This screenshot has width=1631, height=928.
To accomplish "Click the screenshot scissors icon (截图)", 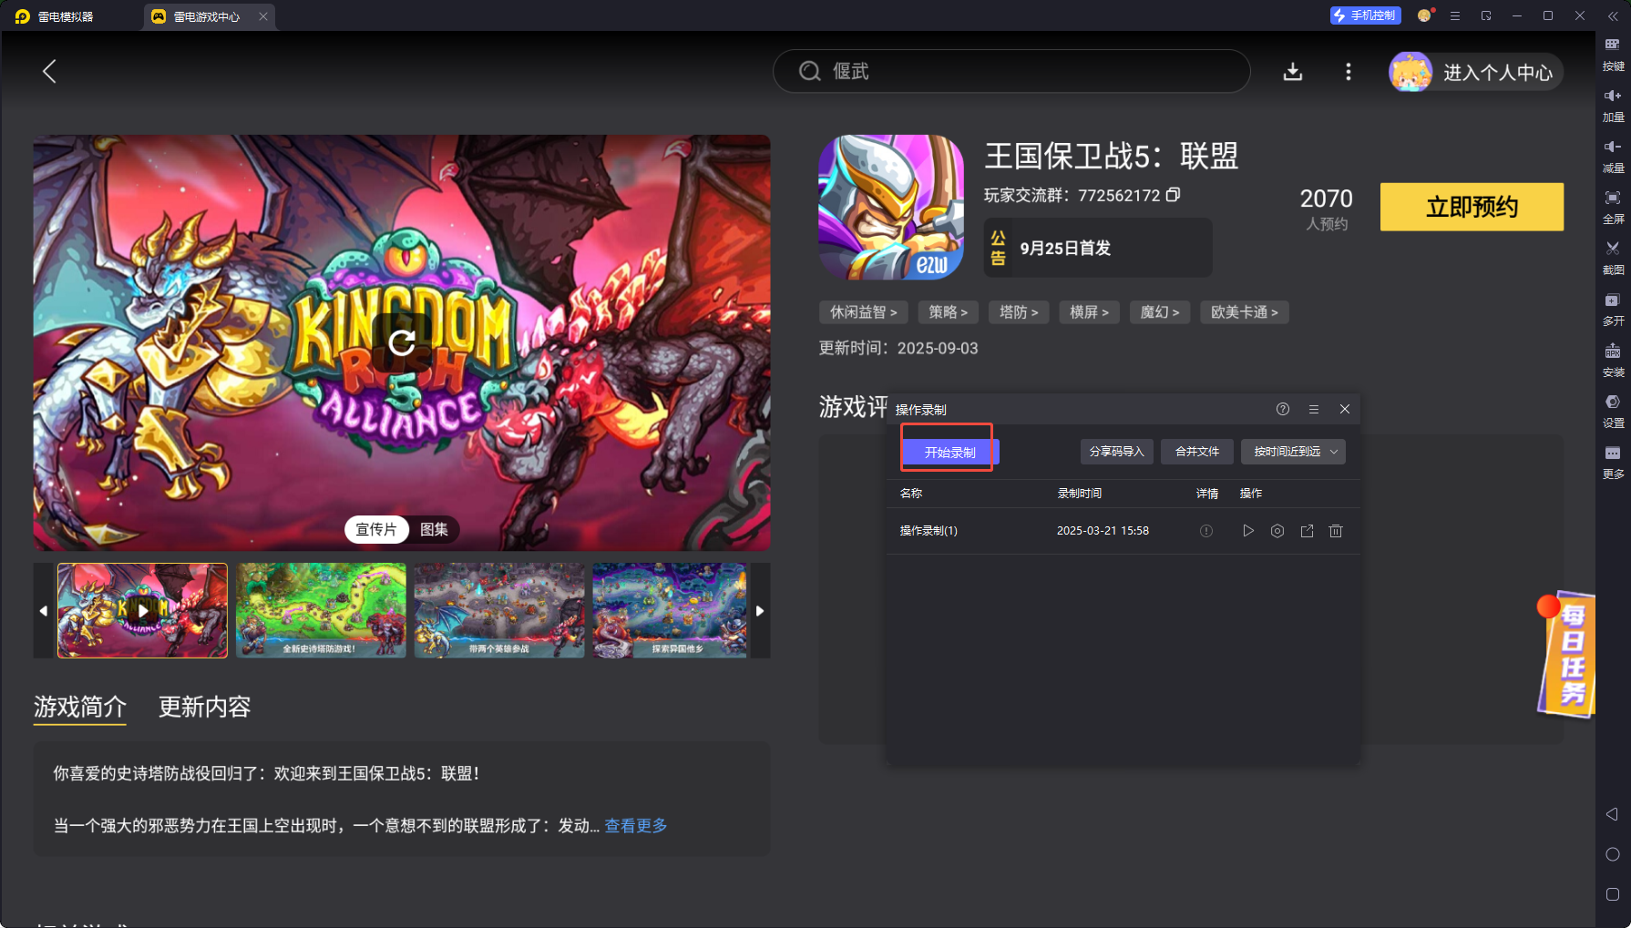I will [1612, 253].
